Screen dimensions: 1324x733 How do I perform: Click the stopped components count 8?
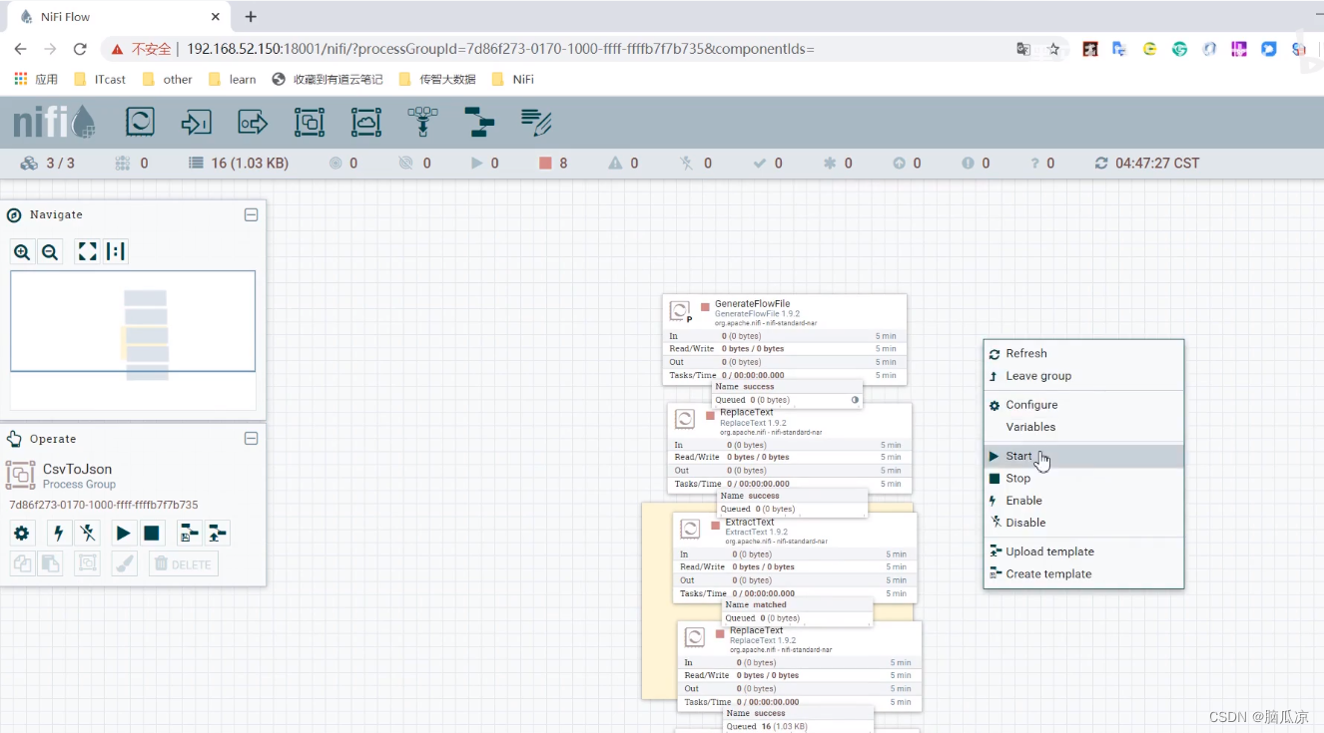pyautogui.click(x=554, y=164)
